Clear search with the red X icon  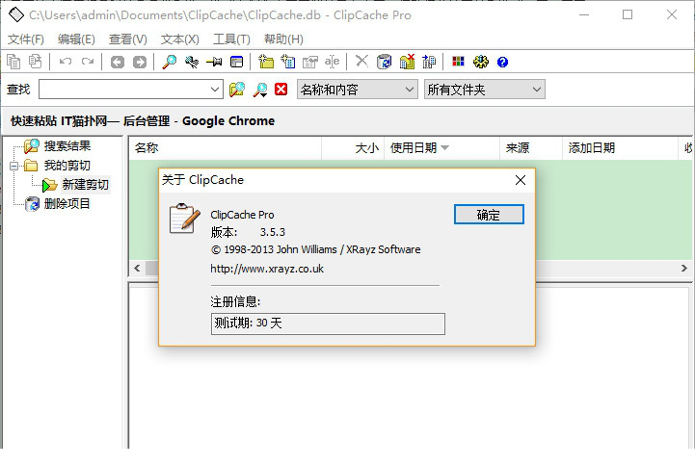[x=281, y=90]
